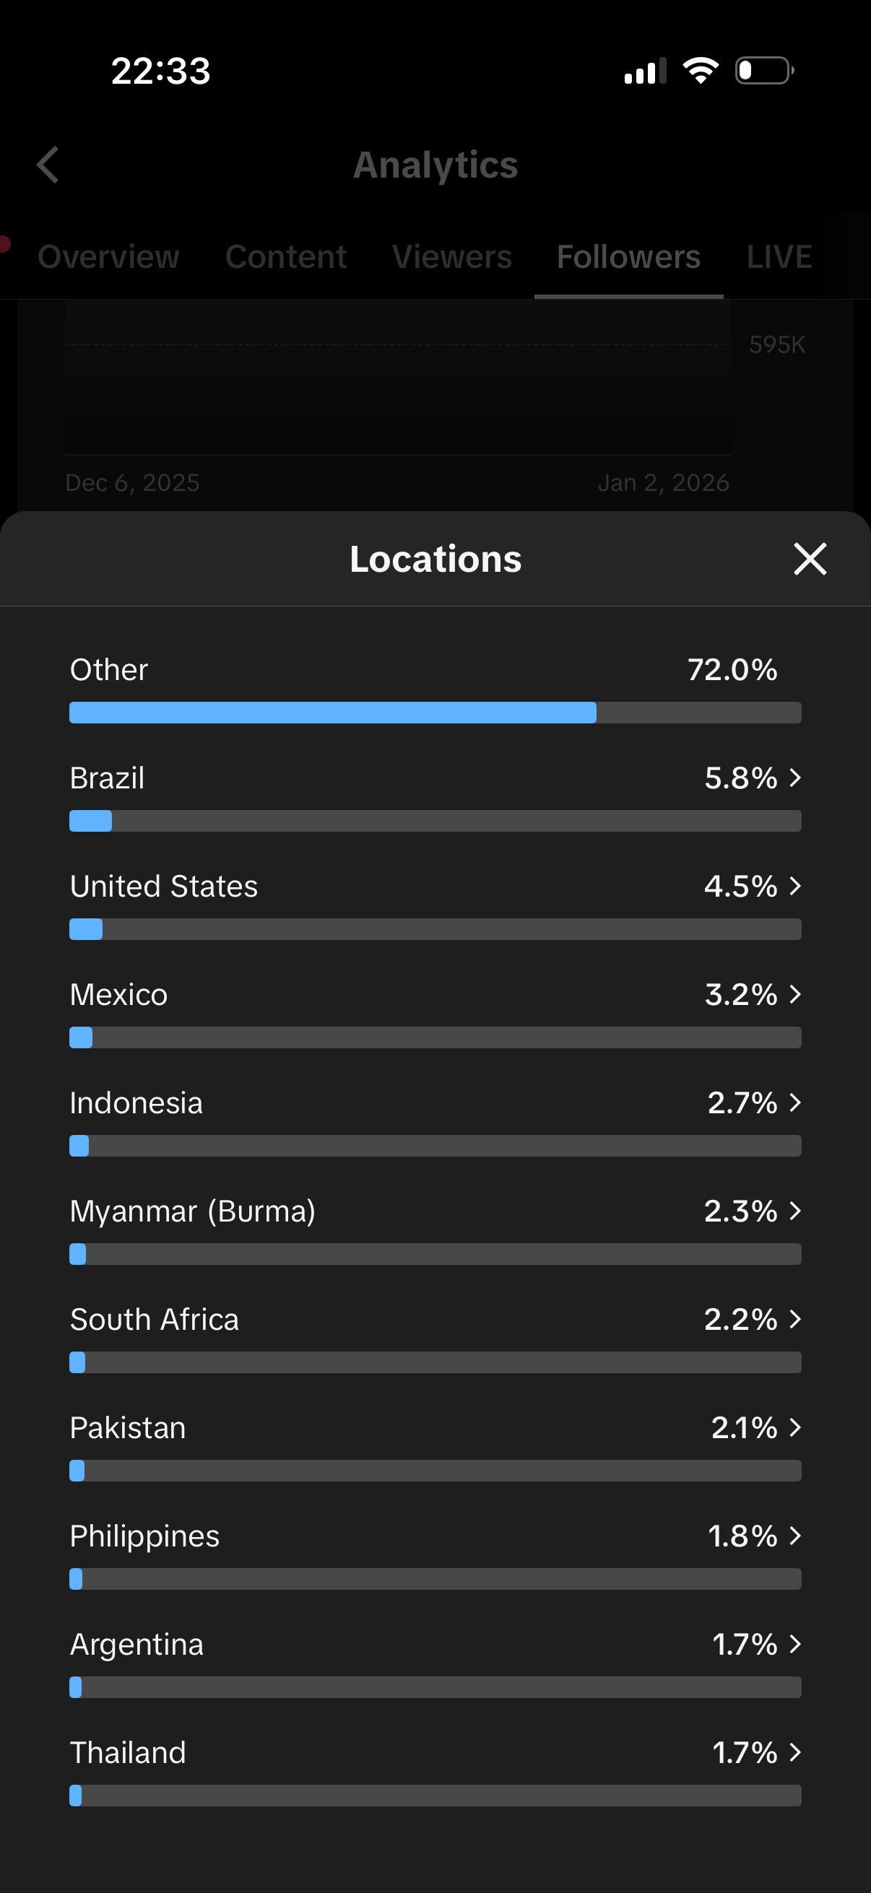Viewport: 871px width, 1893px height.
Task: Expand Brazil location details chevron
Action: pyautogui.click(x=794, y=778)
